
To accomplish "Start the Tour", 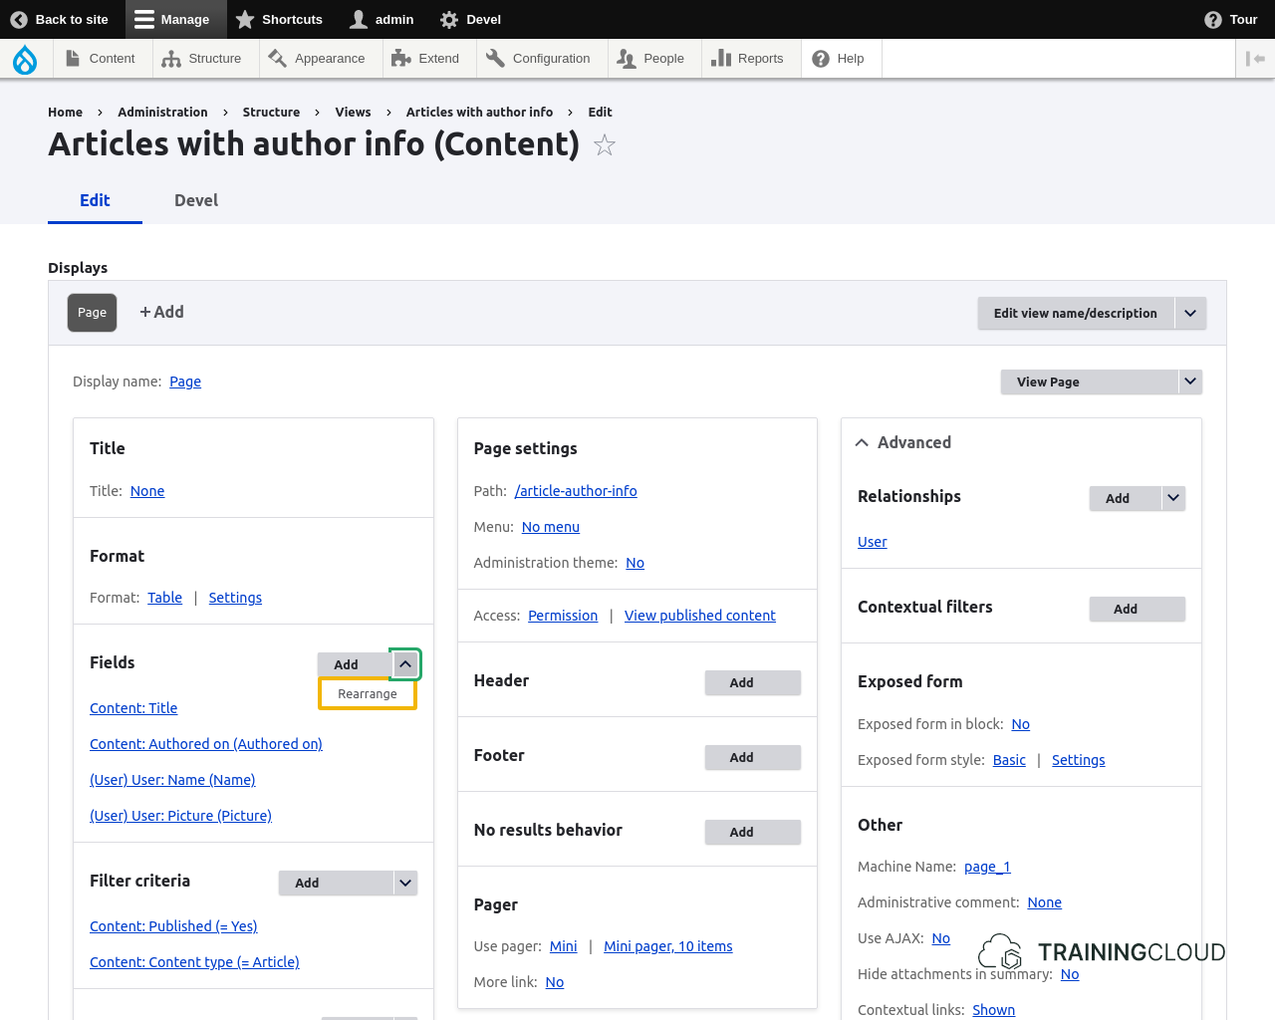I will click(1231, 19).
